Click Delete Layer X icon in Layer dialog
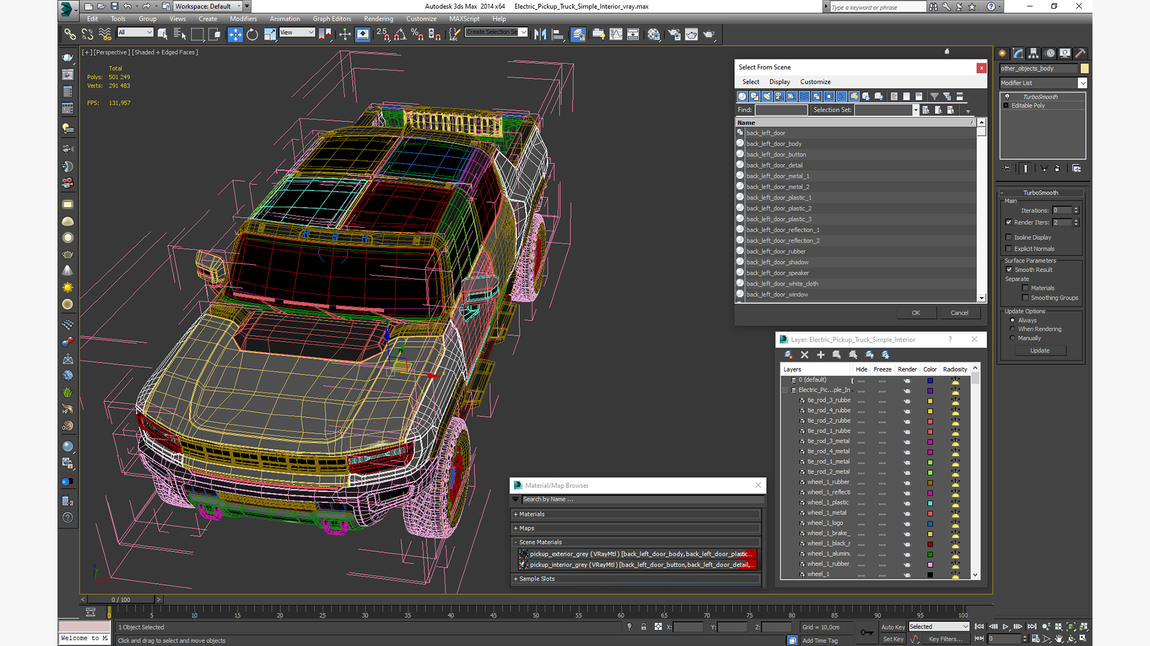The height and width of the screenshot is (646, 1150). 804,355
